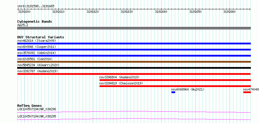This screenshot has width=259, height=123.
Task: Click the nsv462614 (Itsara2009) label
Action: click(x=37, y=41)
